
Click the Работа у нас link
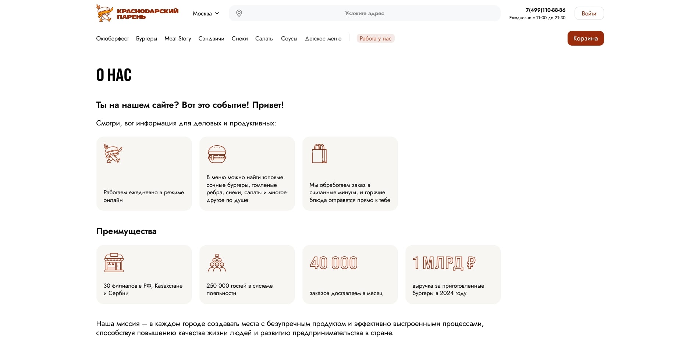point(375,39)
